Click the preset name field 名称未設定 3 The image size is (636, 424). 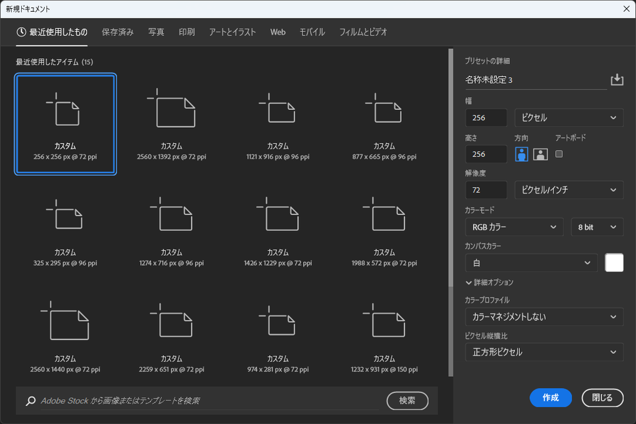[x=535, y=80]
